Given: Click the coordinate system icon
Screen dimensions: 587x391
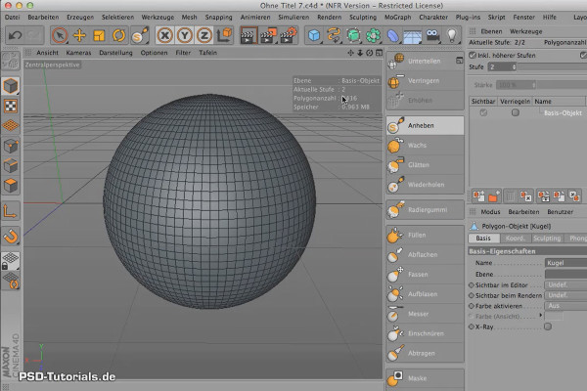Looking at the screenshot, I should [x=224, y=35].
